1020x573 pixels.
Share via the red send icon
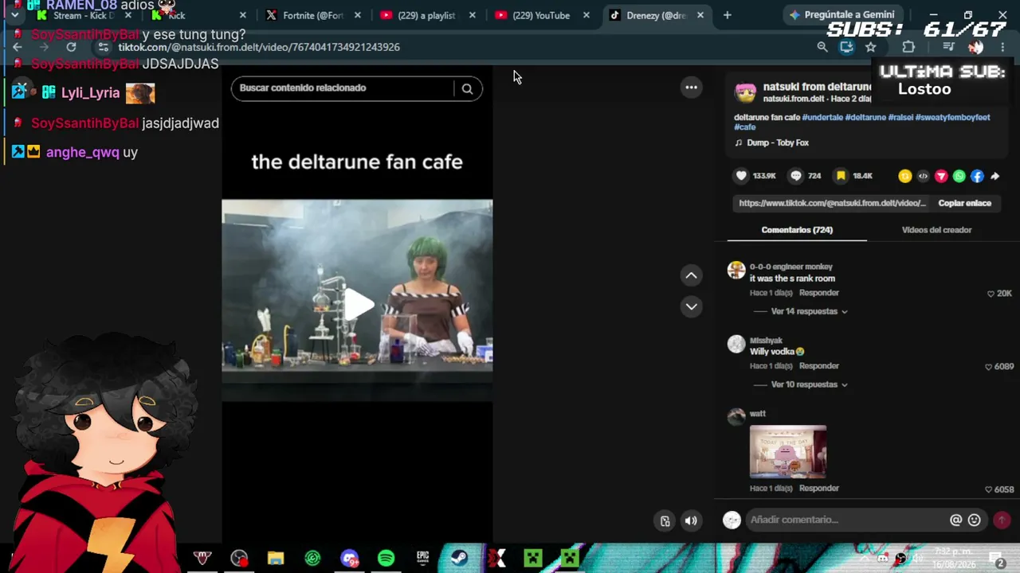941,176
